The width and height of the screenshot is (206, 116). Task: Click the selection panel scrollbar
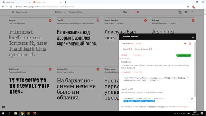tap(195, 69)
